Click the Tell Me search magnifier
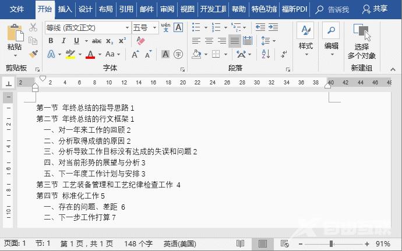The height and width of the screenshot is (251, 402). [319, 9]
